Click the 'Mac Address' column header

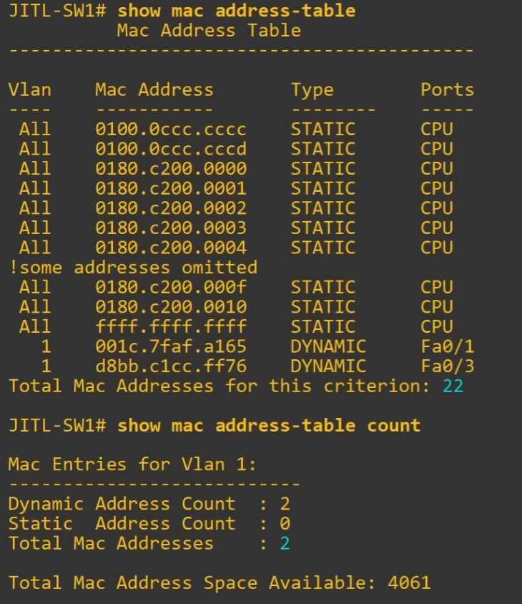pos(154,89)
